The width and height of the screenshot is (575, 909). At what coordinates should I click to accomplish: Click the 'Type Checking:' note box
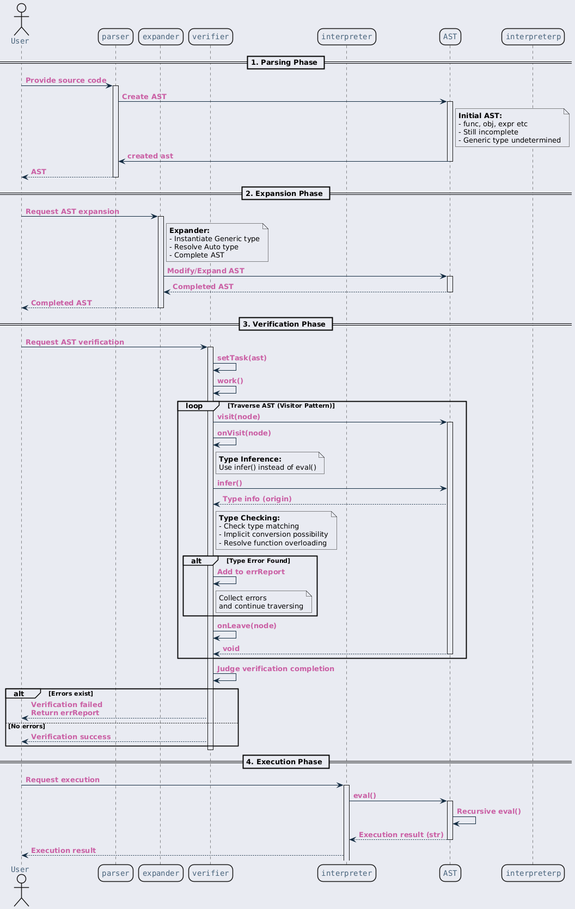276,530
